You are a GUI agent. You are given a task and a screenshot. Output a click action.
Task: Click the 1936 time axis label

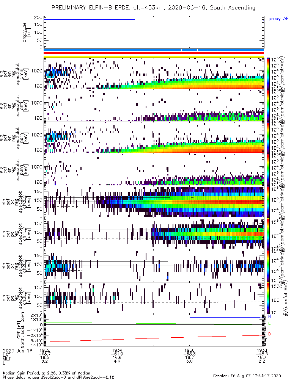[x=189, y=350]
